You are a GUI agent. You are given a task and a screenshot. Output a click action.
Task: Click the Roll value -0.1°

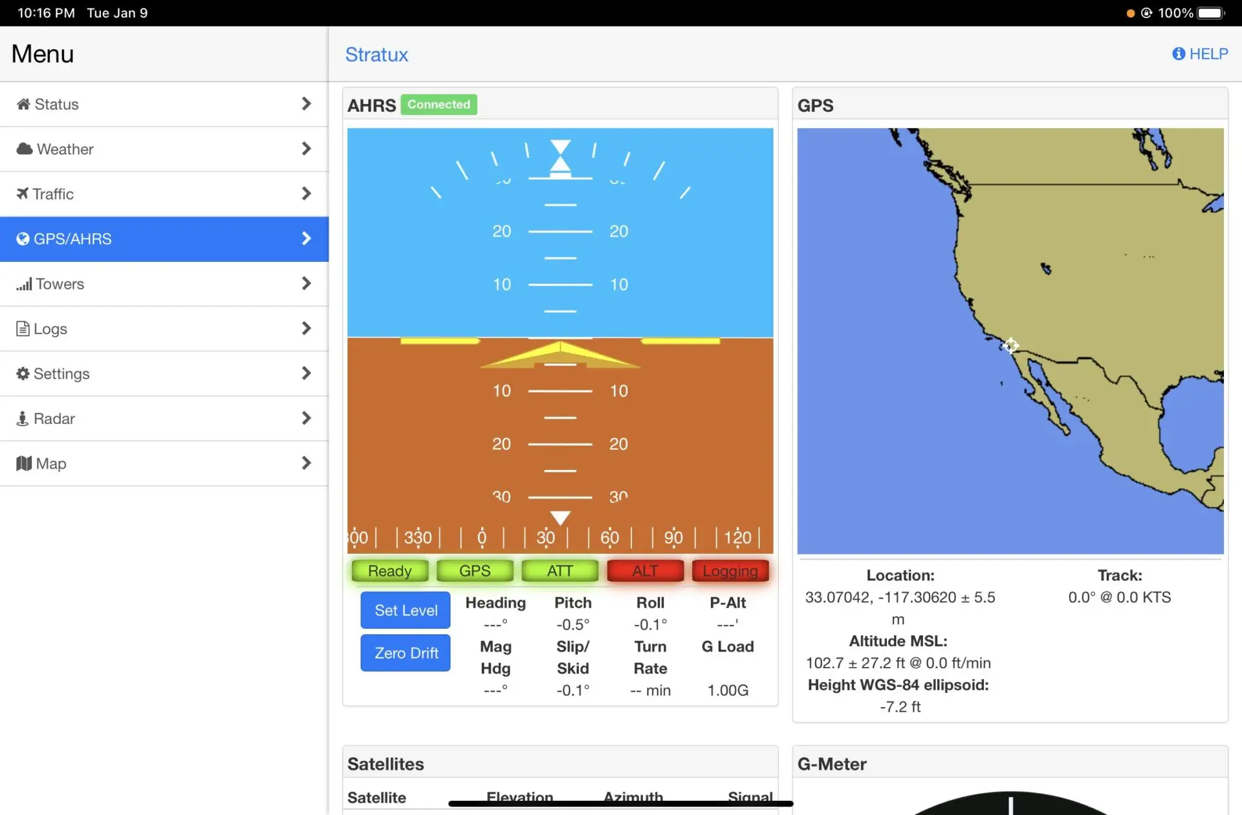pyautogui.click(x=650, y=624)
